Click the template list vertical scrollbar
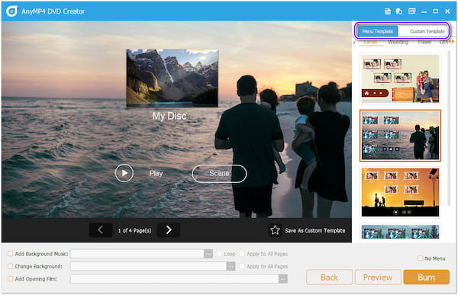The height and width of the screenshot is (295, 458). pos(450,128)
